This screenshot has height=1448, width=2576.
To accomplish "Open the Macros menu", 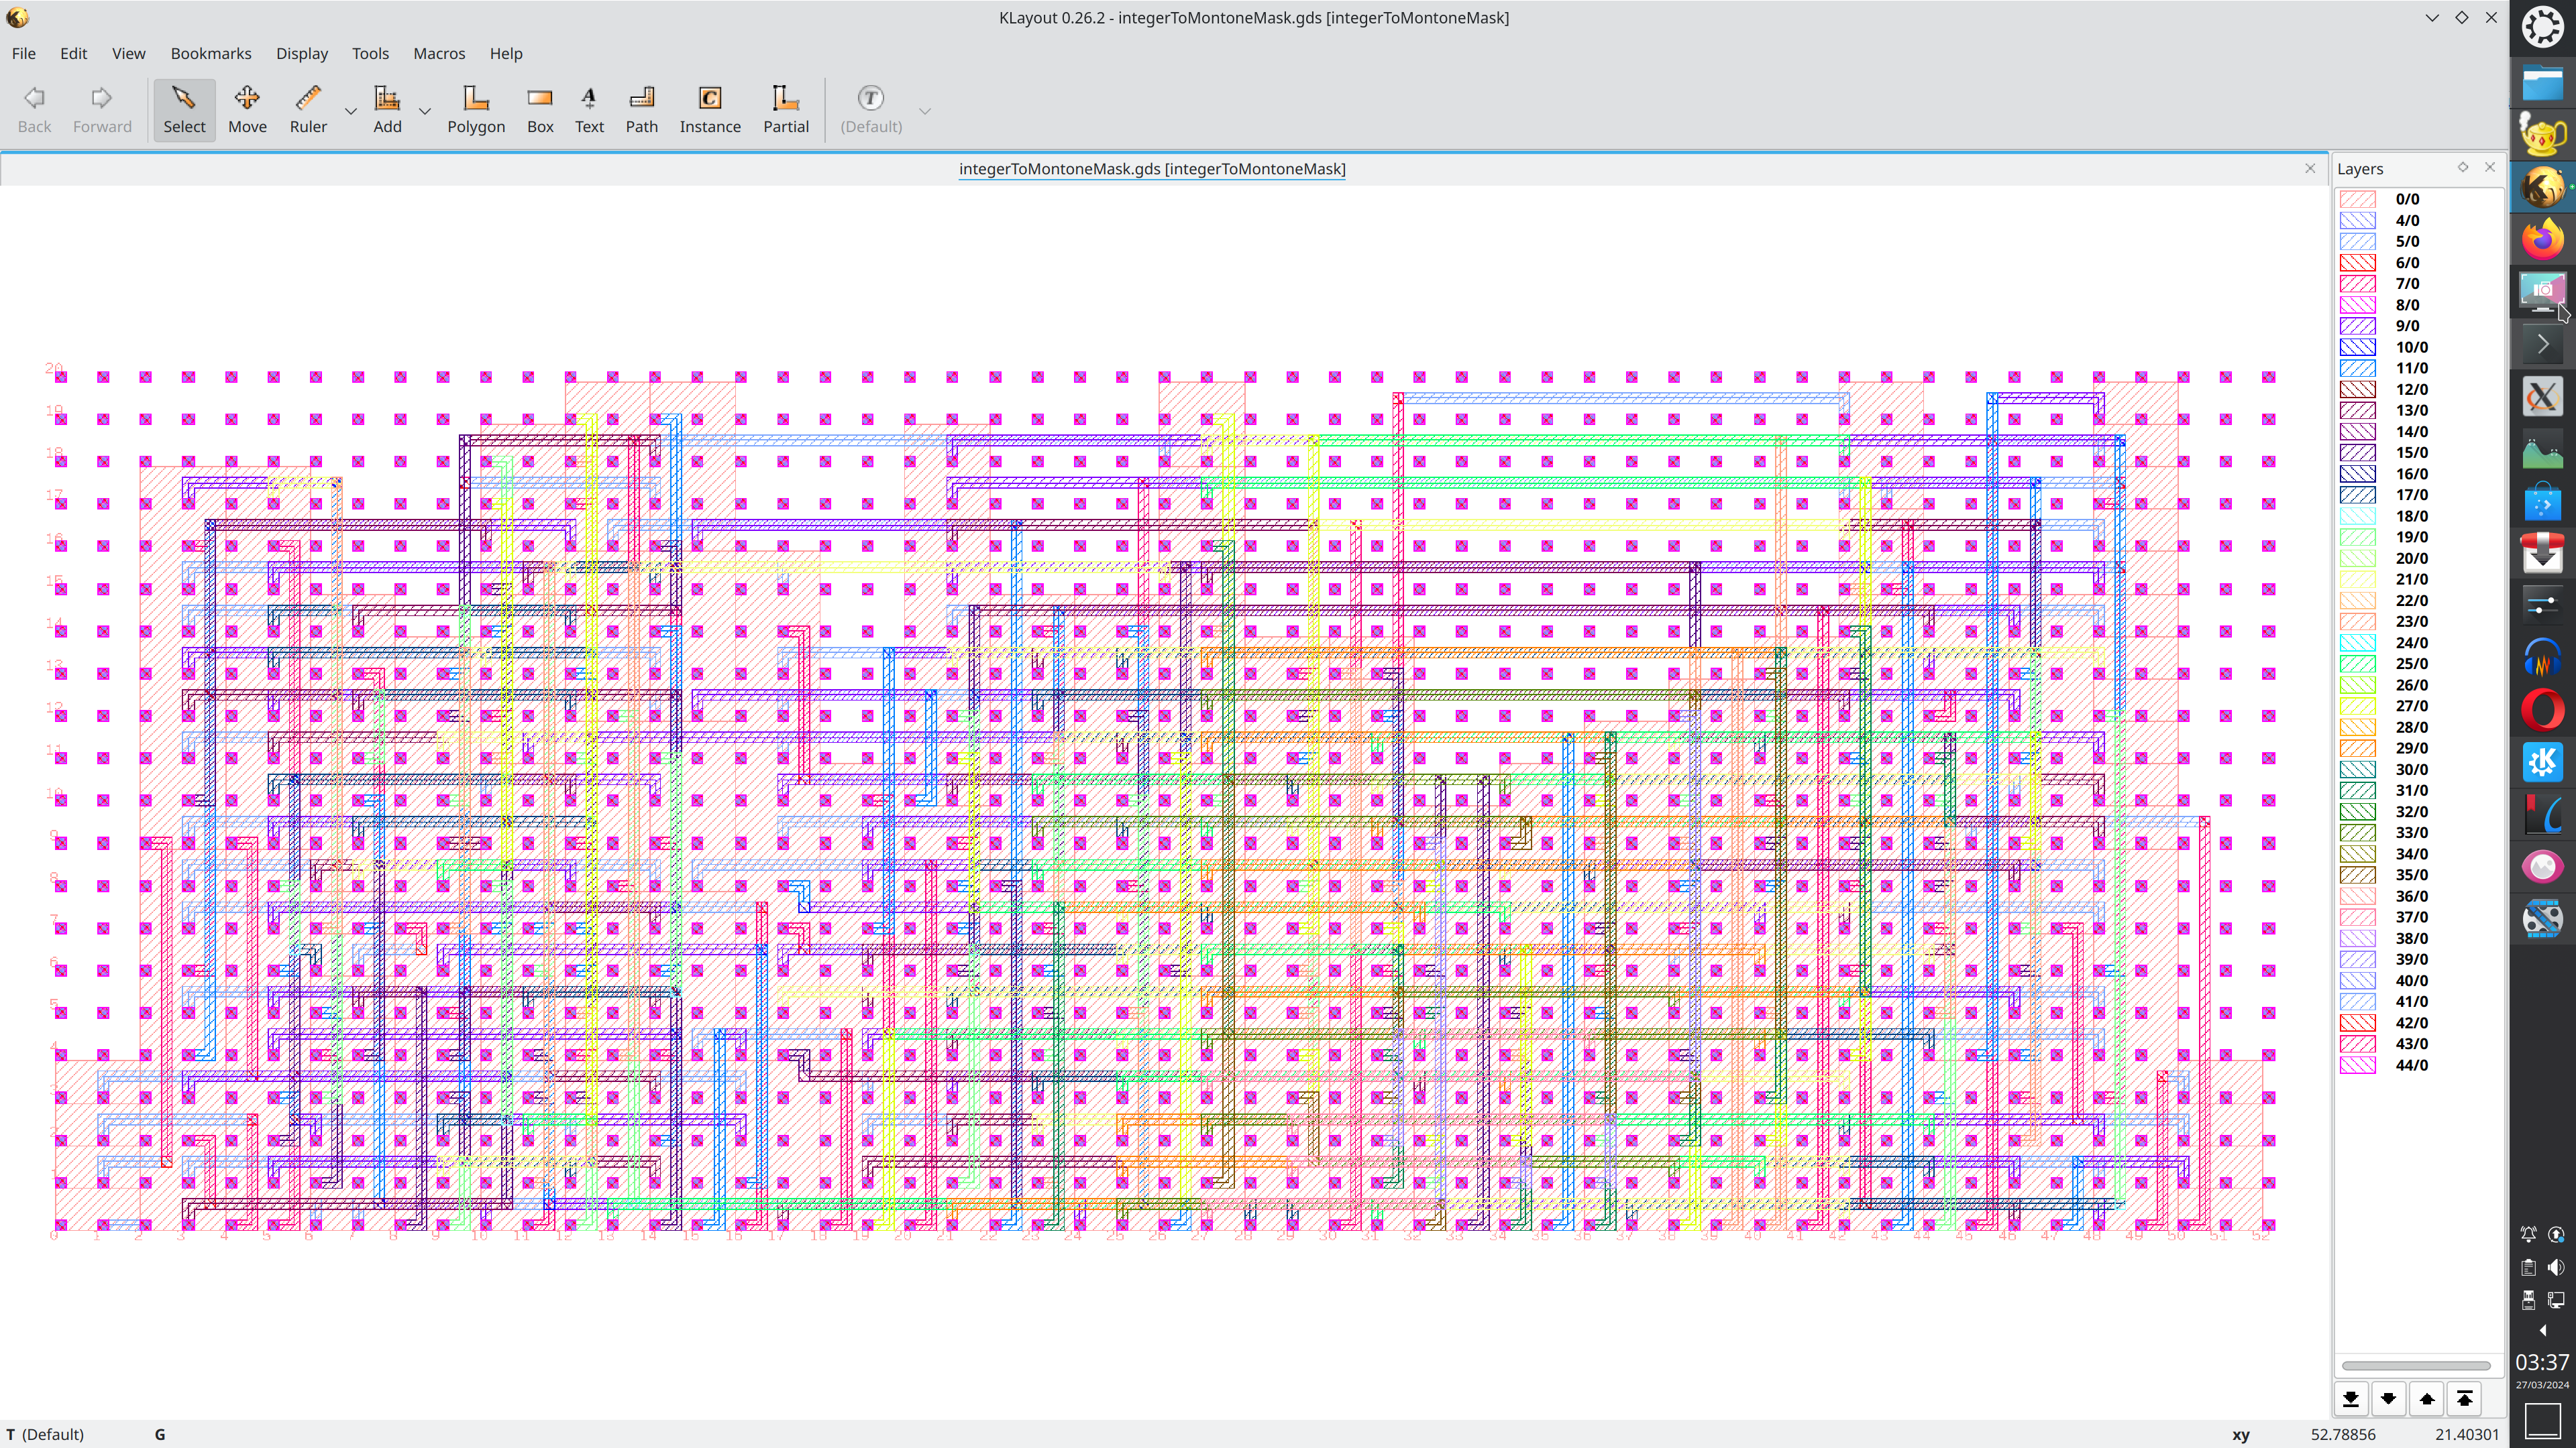I will (439, 53).
